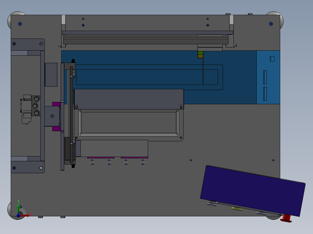313x234 pixels.
Task: Select the red emergency stop button
Action: [x=286, y=218]
